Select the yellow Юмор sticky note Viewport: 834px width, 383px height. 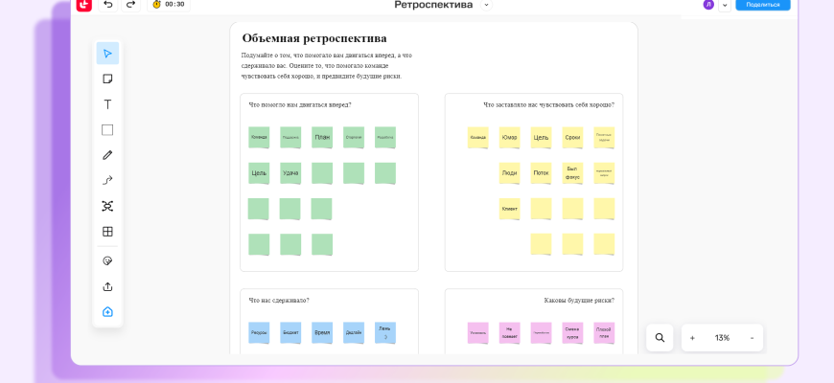[x=509, y=138]
